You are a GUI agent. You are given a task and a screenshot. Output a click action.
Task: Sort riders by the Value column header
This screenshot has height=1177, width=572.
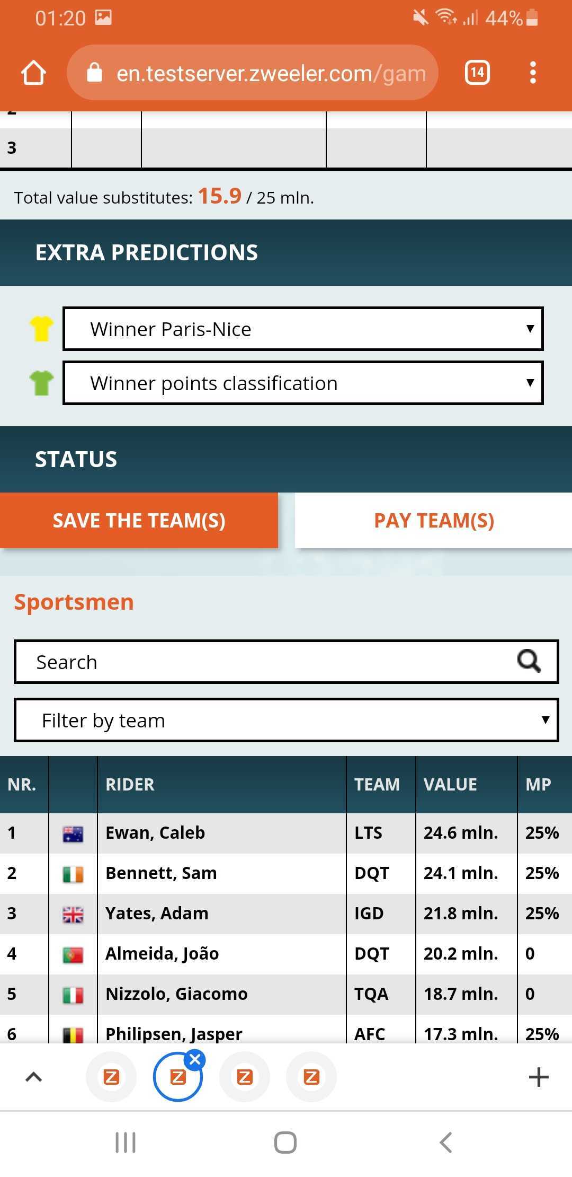[x=450, y=785]
